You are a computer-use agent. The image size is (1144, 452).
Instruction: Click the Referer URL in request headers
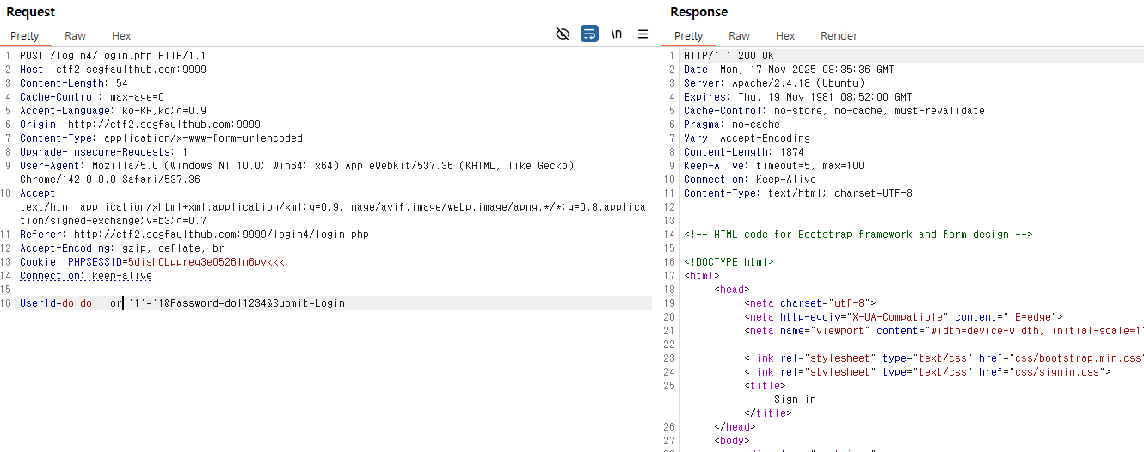click(221, 235)
